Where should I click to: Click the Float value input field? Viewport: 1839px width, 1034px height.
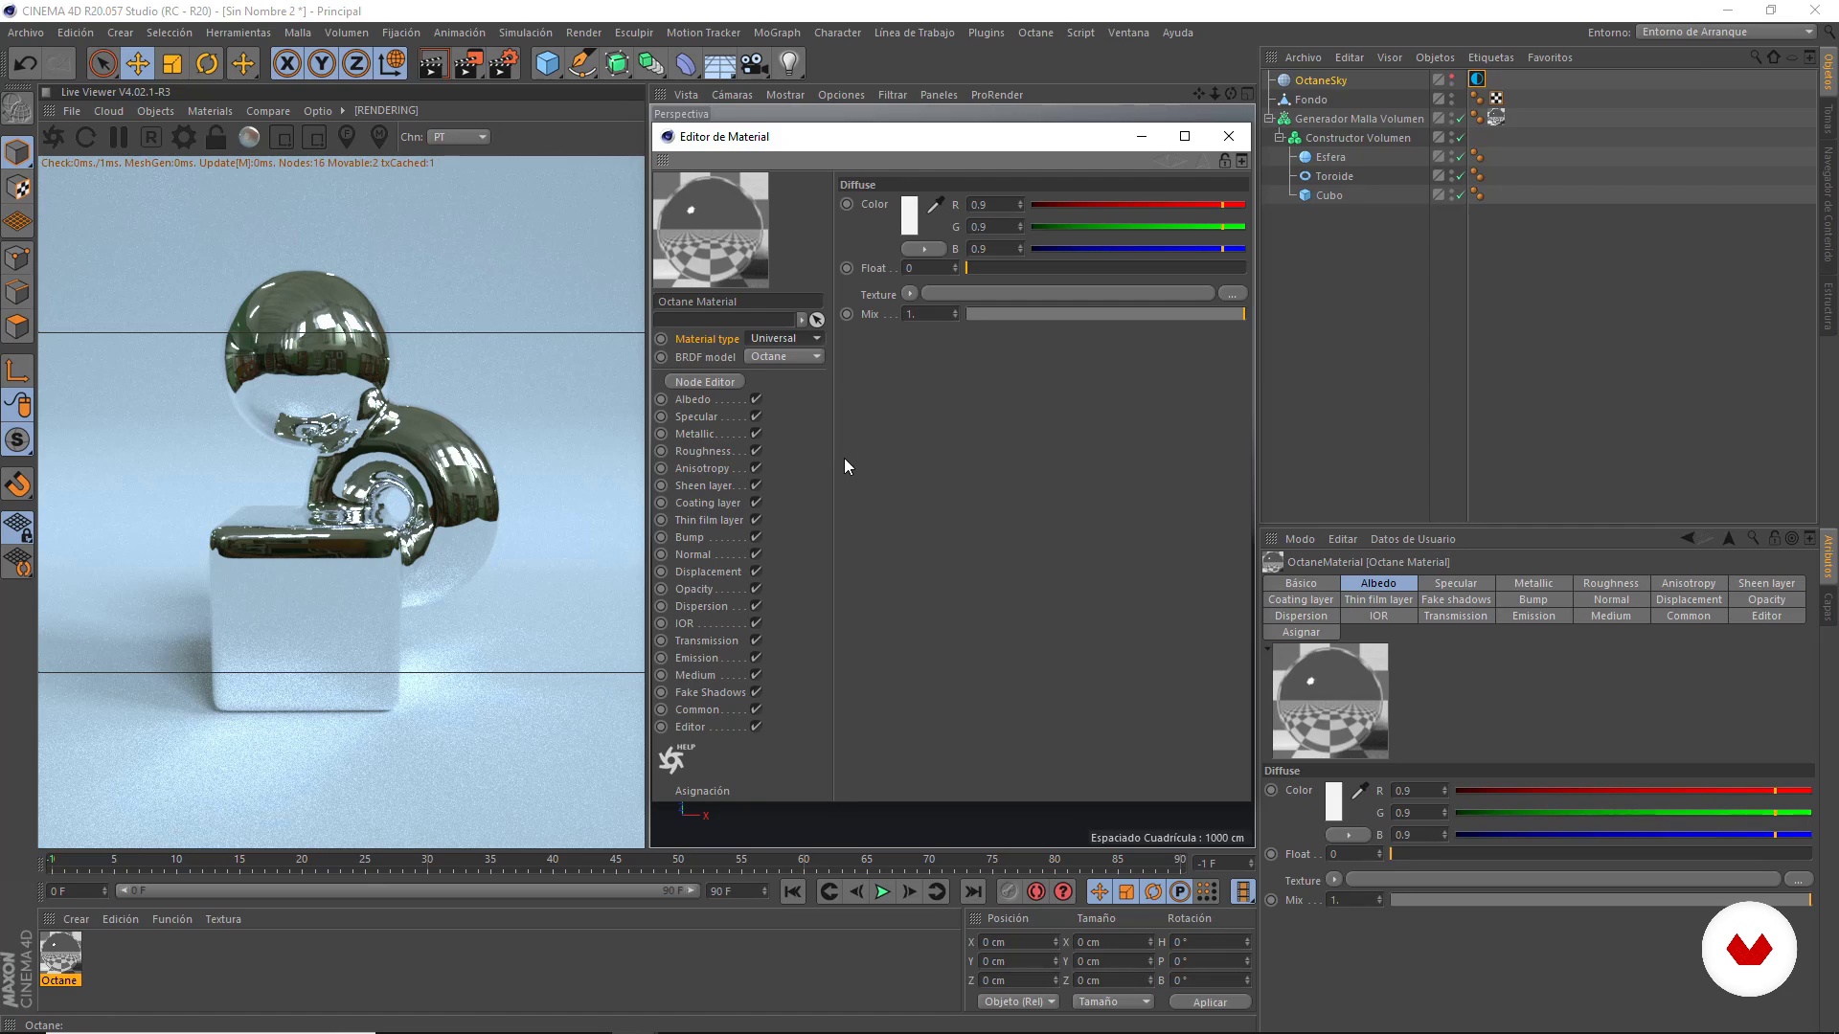(x=930, y=268)
